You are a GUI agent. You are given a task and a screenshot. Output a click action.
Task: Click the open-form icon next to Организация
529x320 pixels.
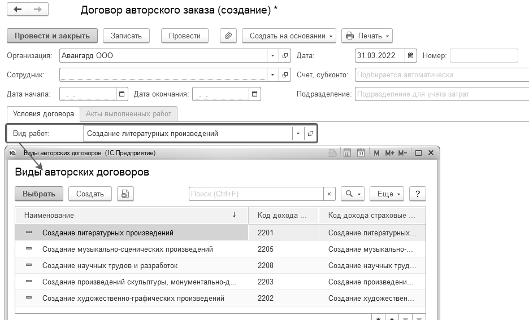(x=285, y=56)
